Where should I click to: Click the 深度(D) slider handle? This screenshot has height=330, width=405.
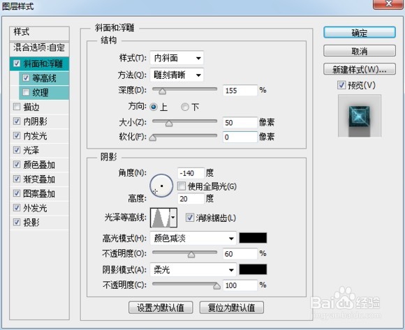(162, 91)
